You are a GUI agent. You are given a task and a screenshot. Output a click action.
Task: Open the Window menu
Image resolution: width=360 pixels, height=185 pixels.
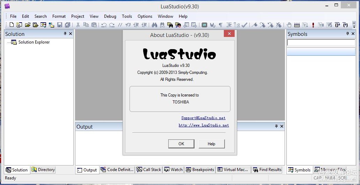tap(165, 16)
